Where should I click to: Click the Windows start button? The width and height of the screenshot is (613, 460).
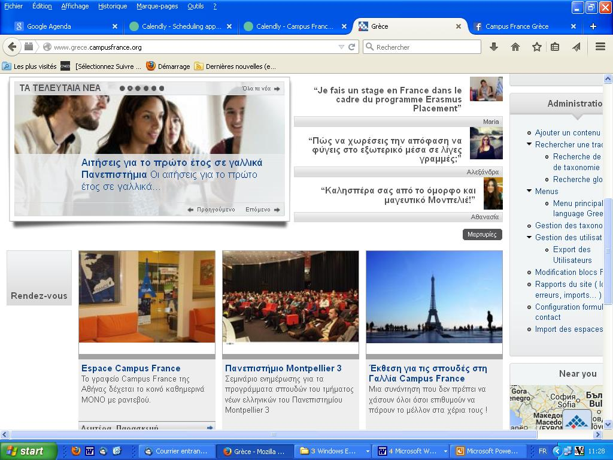pyautogui.click(x=28, y=451)
